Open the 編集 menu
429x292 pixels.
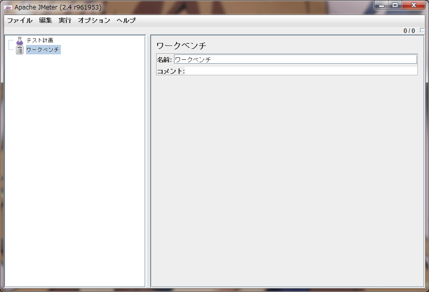[45, 20]
